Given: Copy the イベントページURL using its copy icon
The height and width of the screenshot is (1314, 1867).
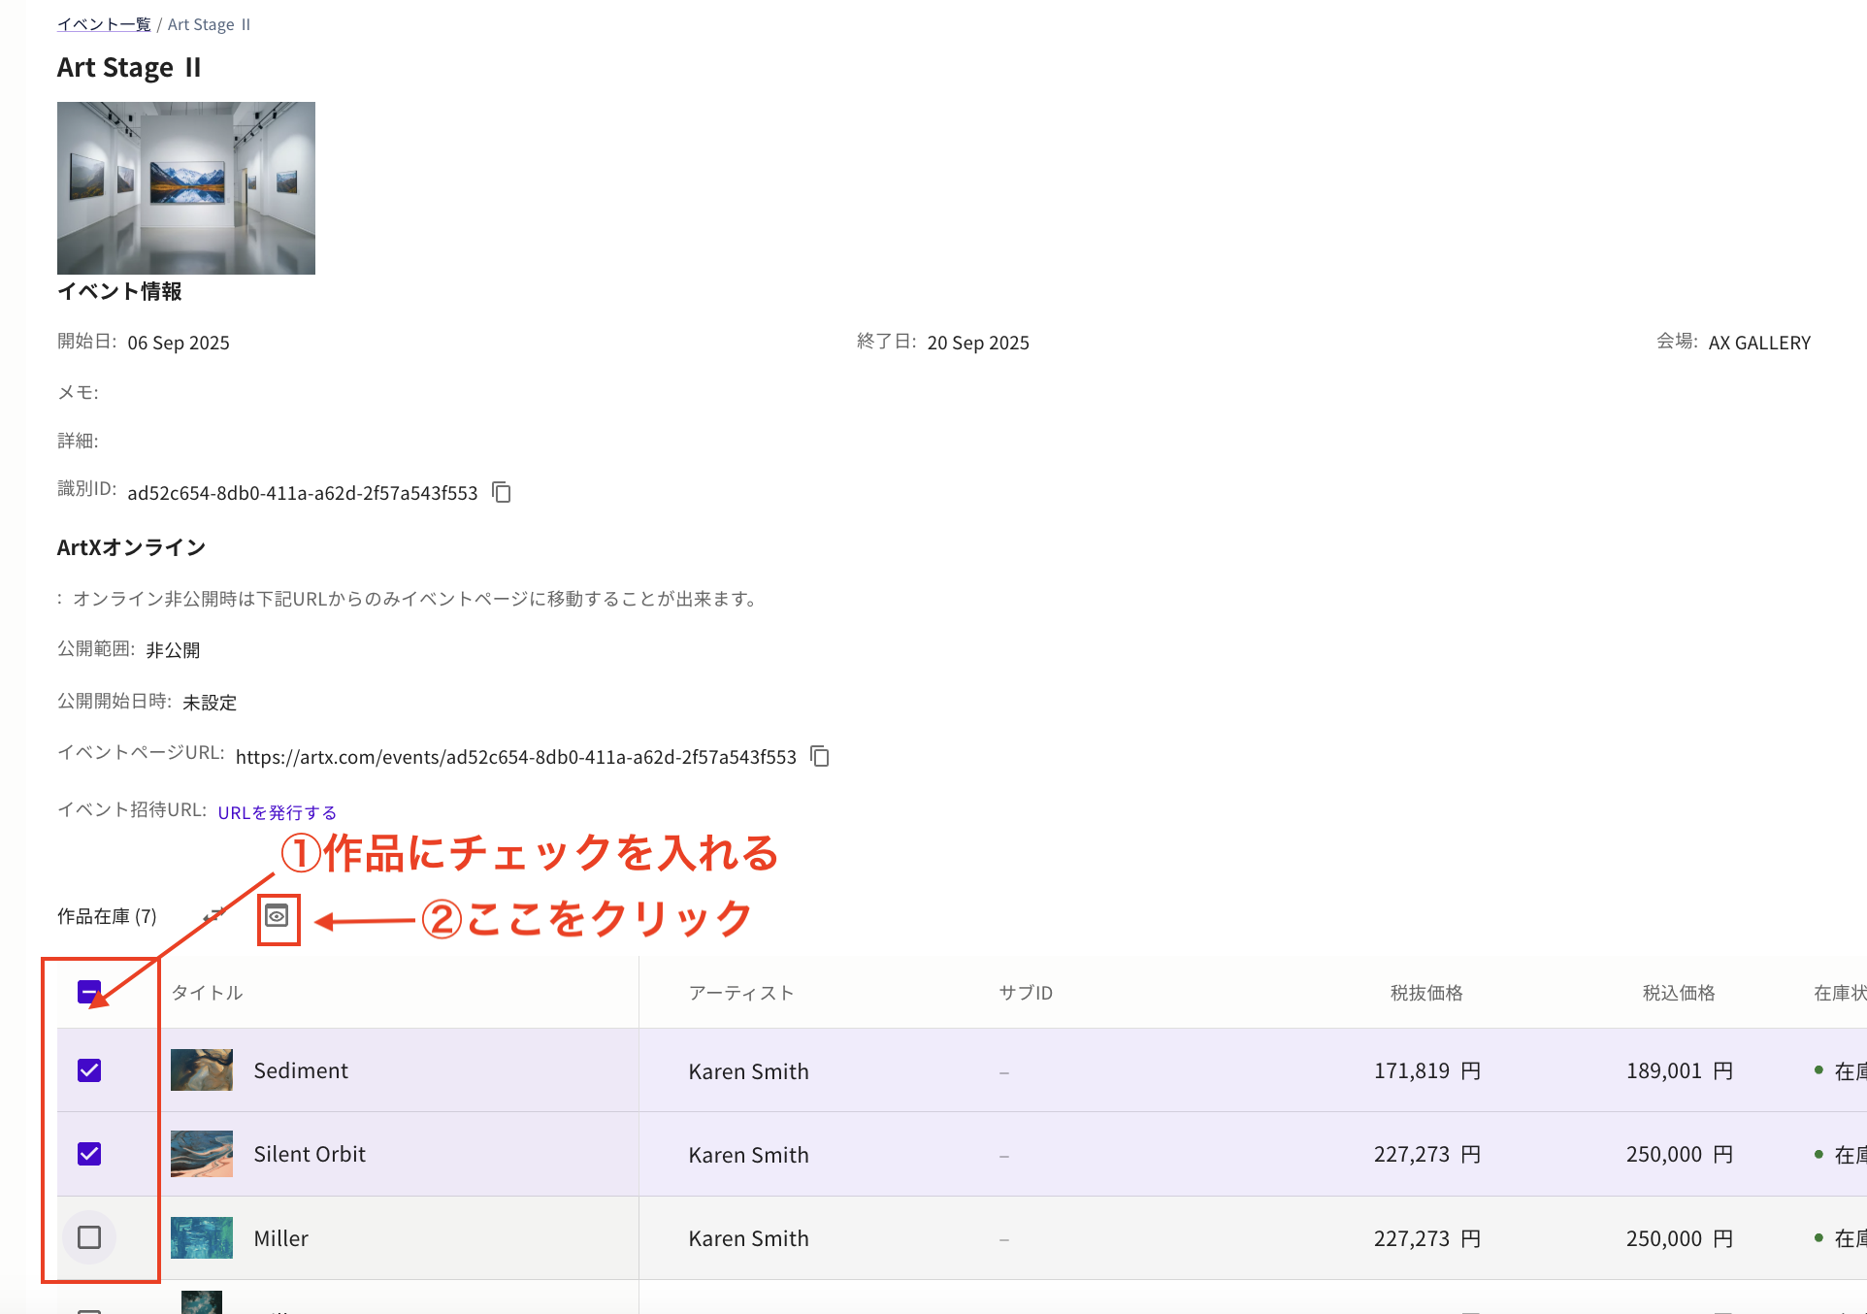Looking at the screenshot, I should tap(820, 756).
